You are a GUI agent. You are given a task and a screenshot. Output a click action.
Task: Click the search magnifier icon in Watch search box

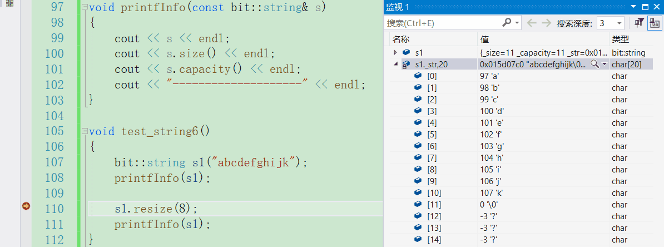507,22
